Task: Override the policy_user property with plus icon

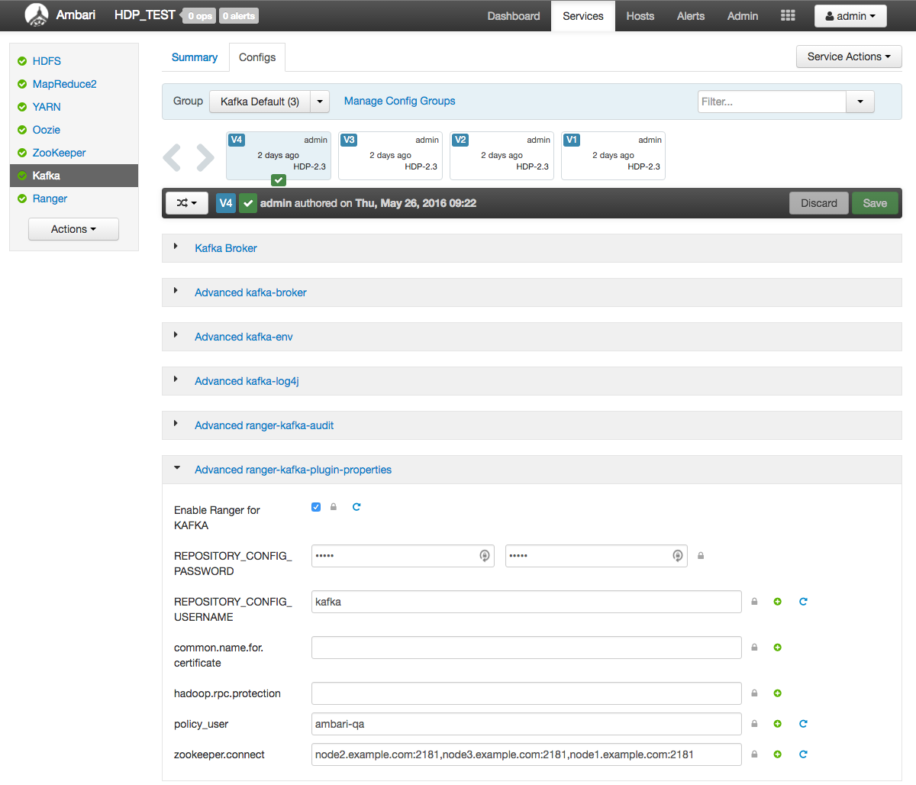Action: pos(777,723)
